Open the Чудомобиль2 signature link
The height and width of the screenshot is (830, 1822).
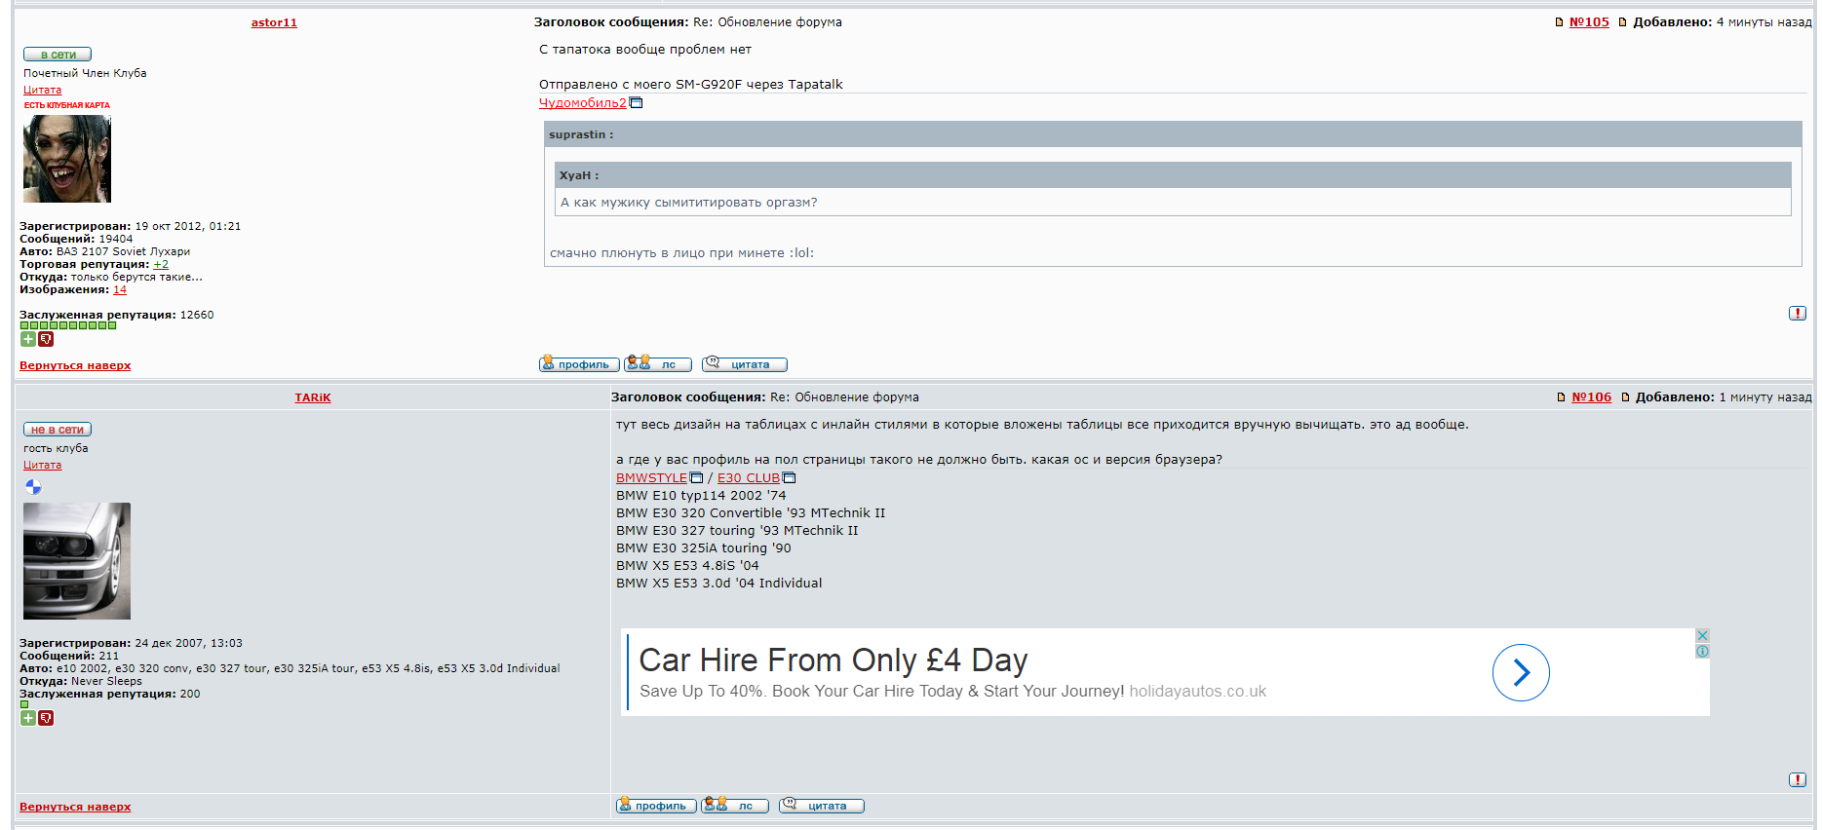click(582, 103)
